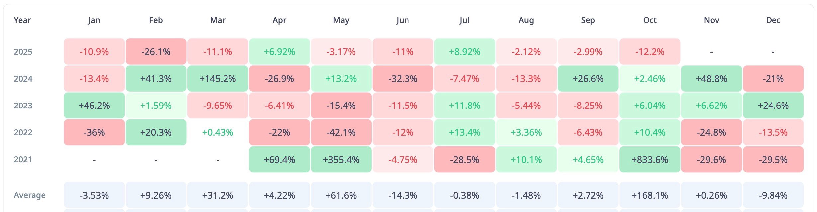
Task: Select the December 2023 +24.6% cell
Action: tap(773, 106)
